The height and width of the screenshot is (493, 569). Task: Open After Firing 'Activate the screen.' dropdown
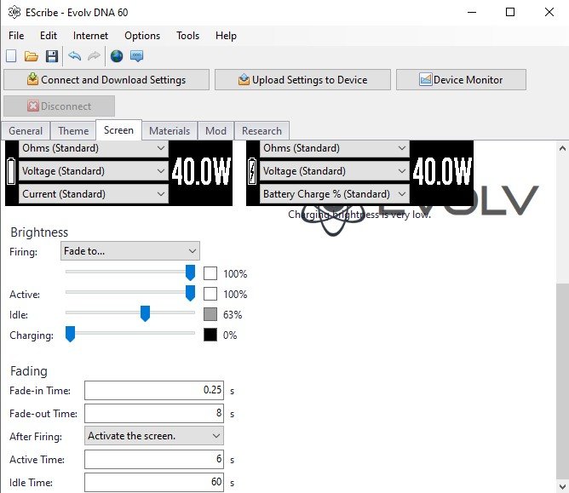coord(154,436)
